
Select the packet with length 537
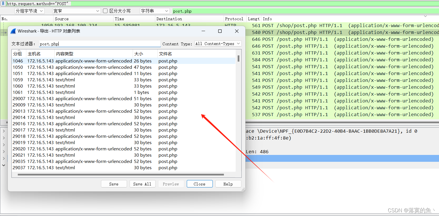pyautogui.click(x=342, y=115)
